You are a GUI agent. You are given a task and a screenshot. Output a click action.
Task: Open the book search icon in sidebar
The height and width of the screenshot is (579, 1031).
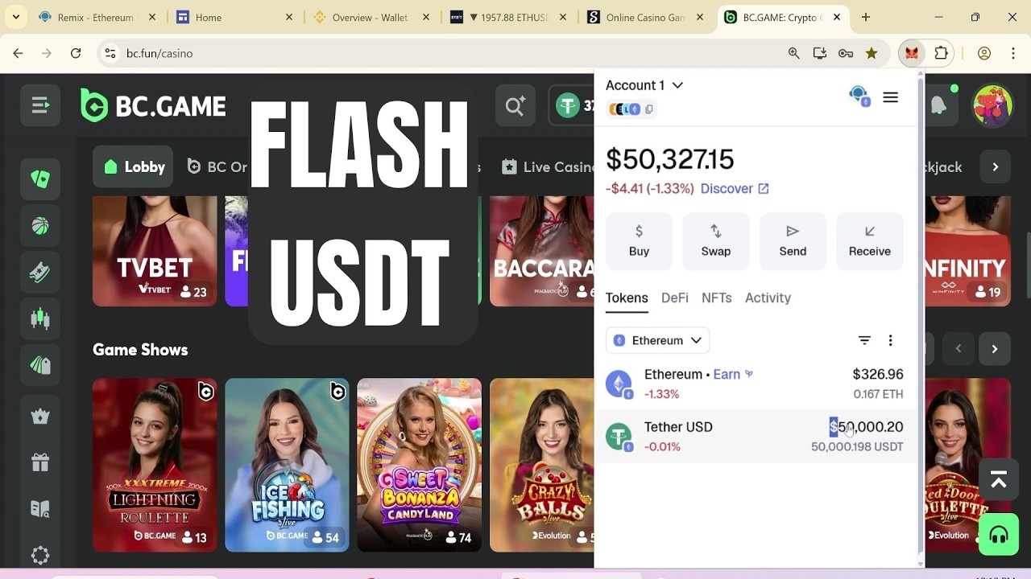pos(40,508)
